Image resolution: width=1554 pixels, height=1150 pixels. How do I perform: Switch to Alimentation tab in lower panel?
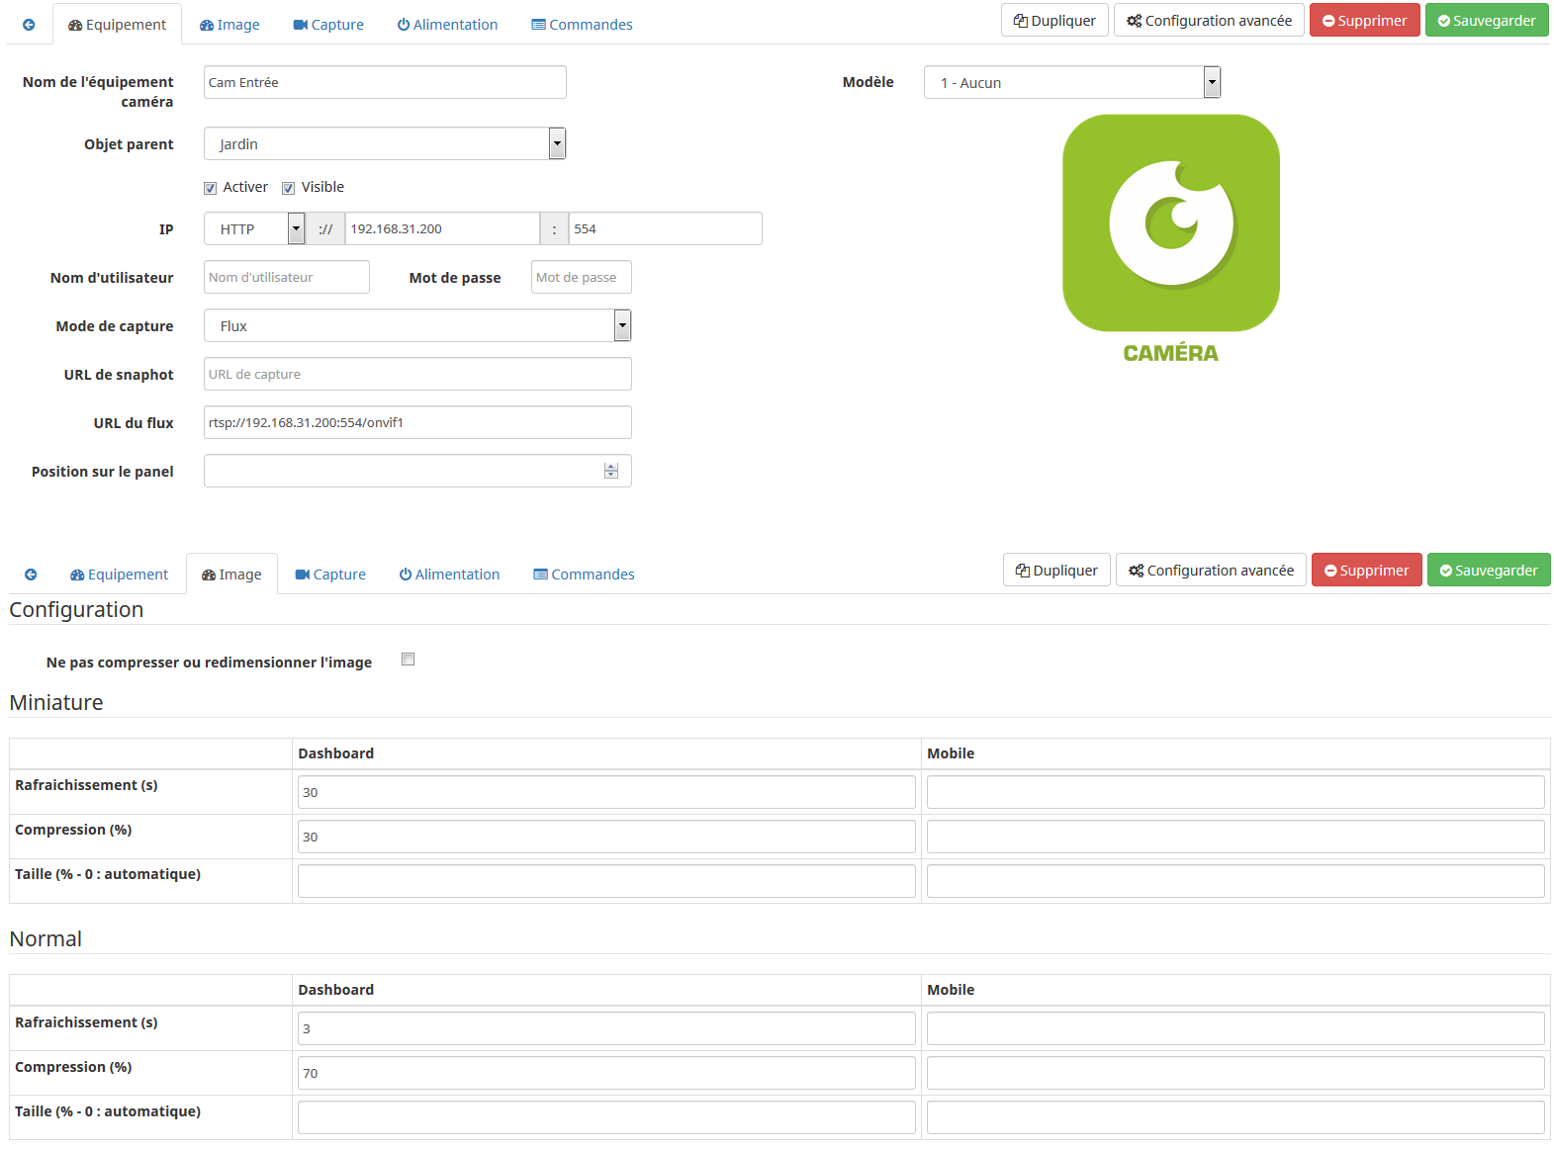pos(449,575)
